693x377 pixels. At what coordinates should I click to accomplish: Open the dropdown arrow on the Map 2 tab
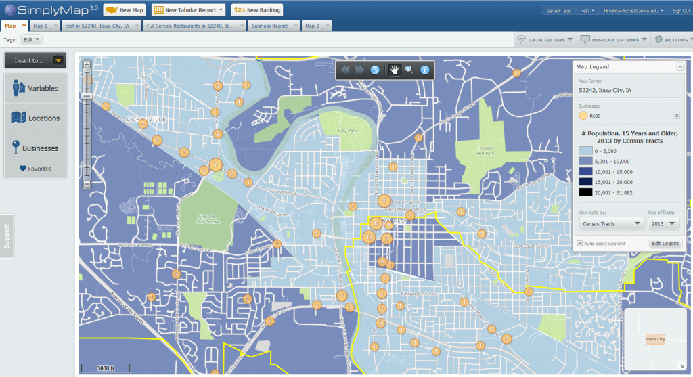point(327,26)
